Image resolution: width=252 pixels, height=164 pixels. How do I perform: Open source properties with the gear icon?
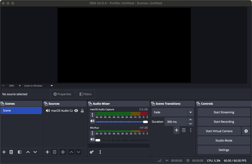click(x=62, y=152)
